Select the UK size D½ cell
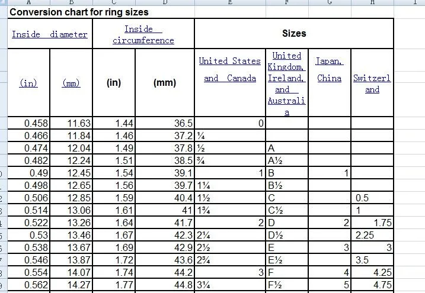425x293 pixels. [x=287, y=235]
